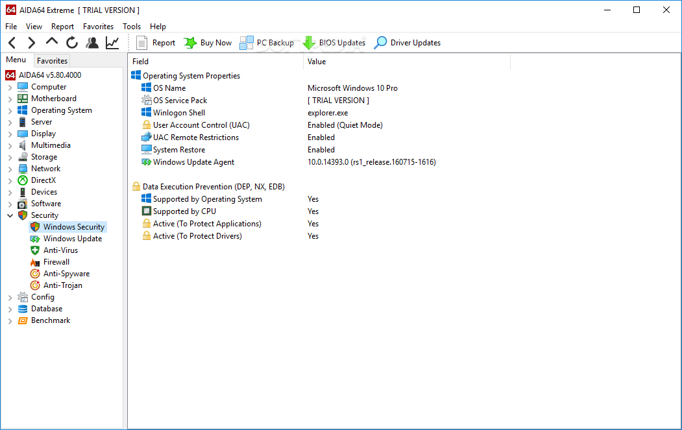
Task: Go back with the left arrow icon
Action: tap(12, 43)
